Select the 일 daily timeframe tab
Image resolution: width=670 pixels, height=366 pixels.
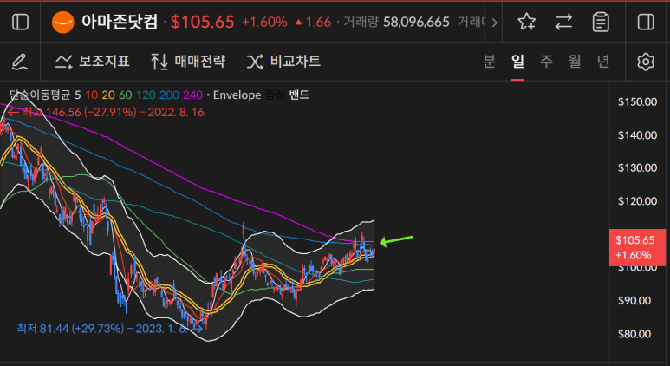[x=517, y=62]
